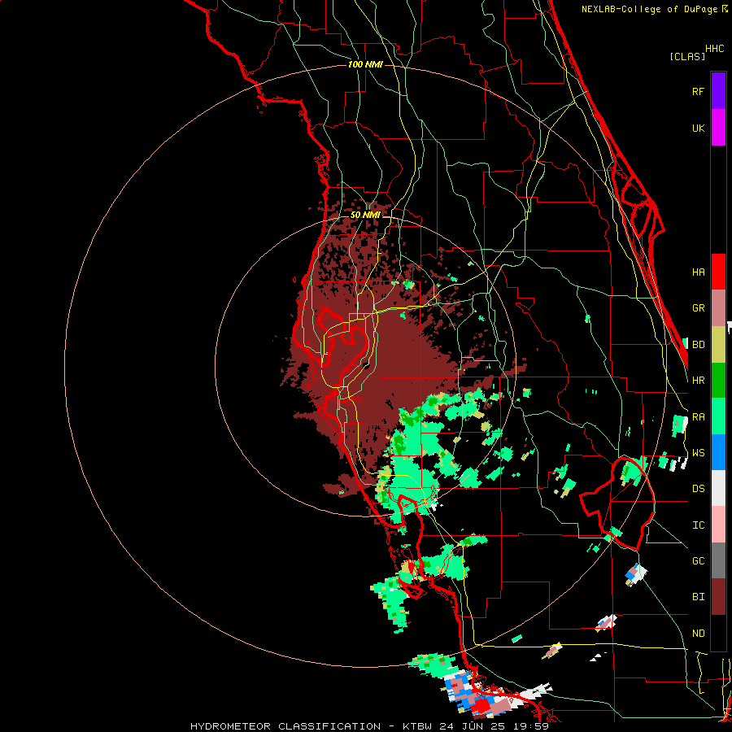Screen dimensions: 732x732
Task: Click the magenta UK legend swatch
Action: pos(718,128)
